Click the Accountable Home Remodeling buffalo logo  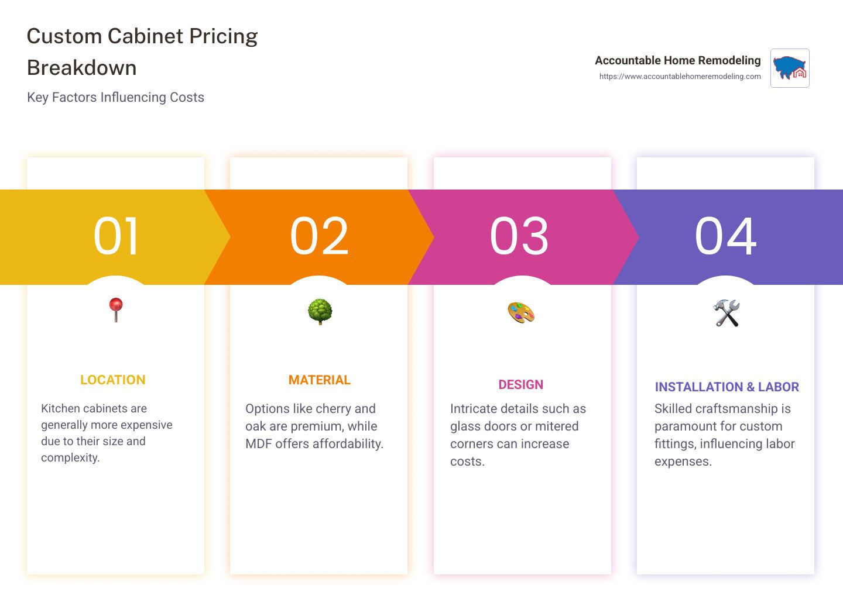pos(790,68)
